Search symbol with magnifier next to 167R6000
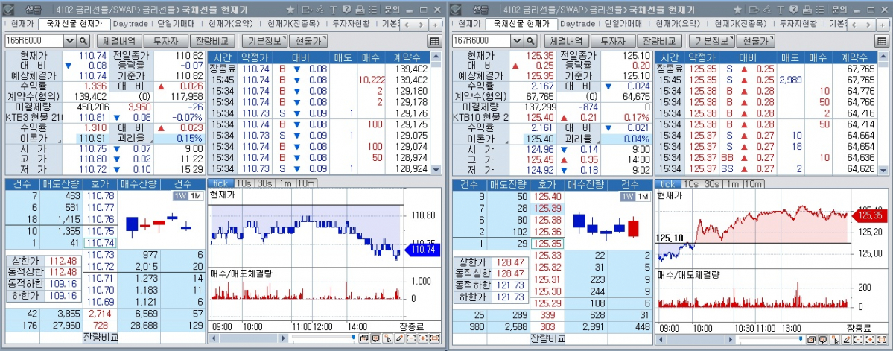This screenshot has width=893, height=351. point(530,40)
